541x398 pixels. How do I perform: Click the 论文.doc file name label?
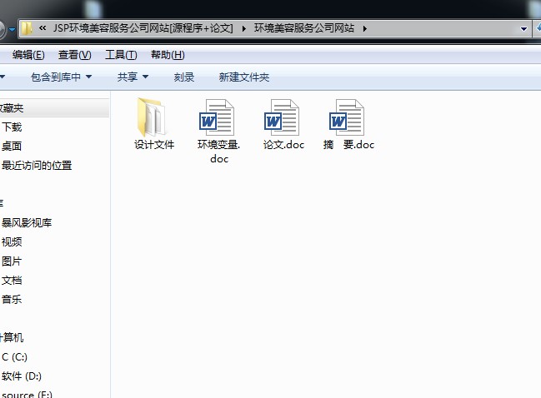283,144
